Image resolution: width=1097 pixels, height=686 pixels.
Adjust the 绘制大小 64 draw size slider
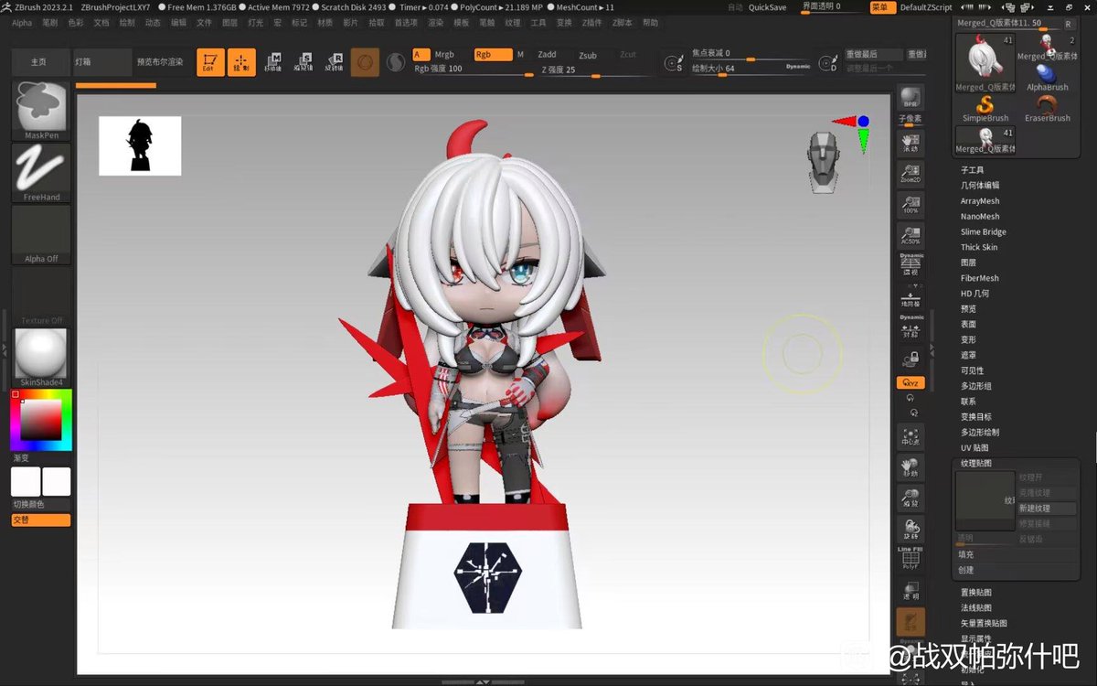(750, 68)
